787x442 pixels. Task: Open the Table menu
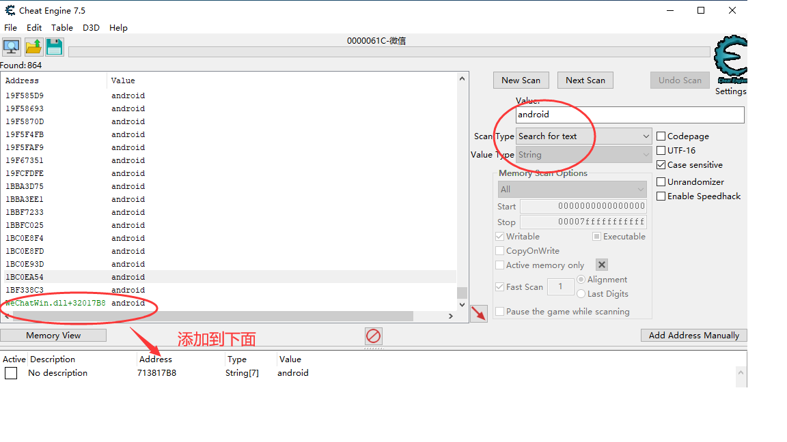(62, 27)
